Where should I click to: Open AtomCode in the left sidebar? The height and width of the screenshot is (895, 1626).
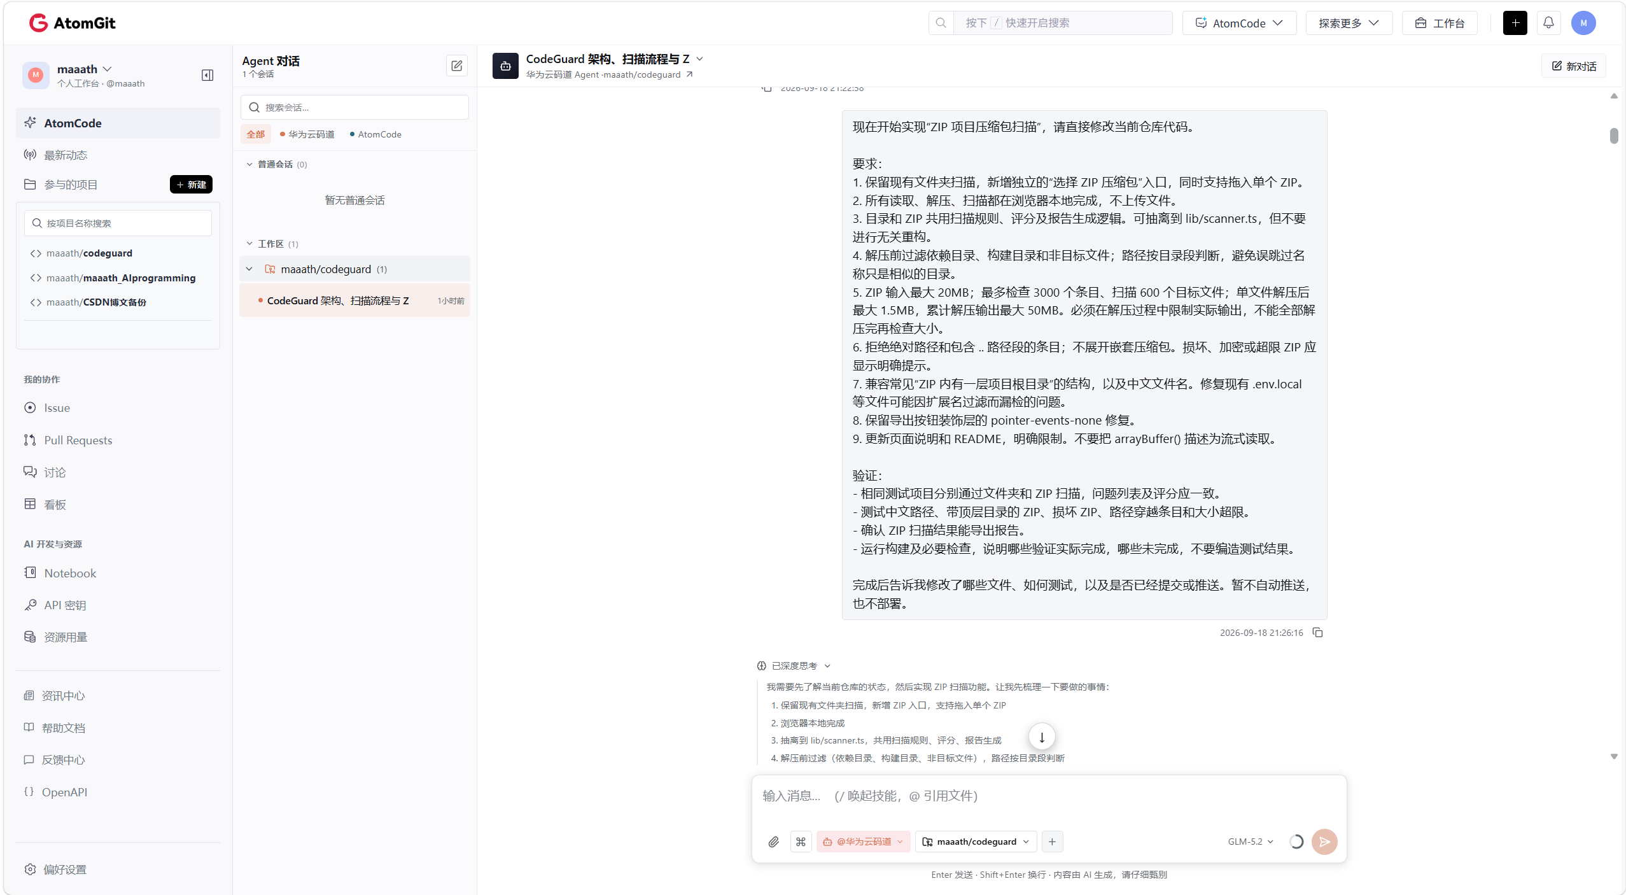tap(118, 123)
